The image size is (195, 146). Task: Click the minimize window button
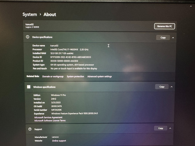coord(191,6)
